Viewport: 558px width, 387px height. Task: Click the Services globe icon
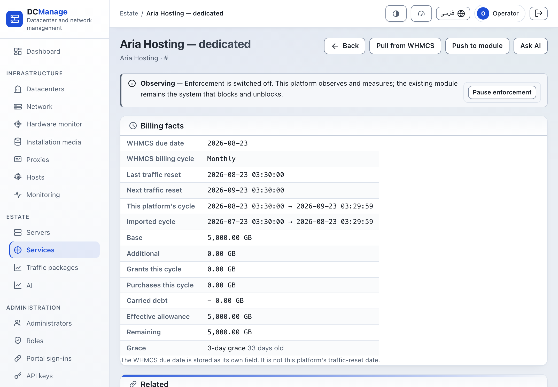point(18,250)
